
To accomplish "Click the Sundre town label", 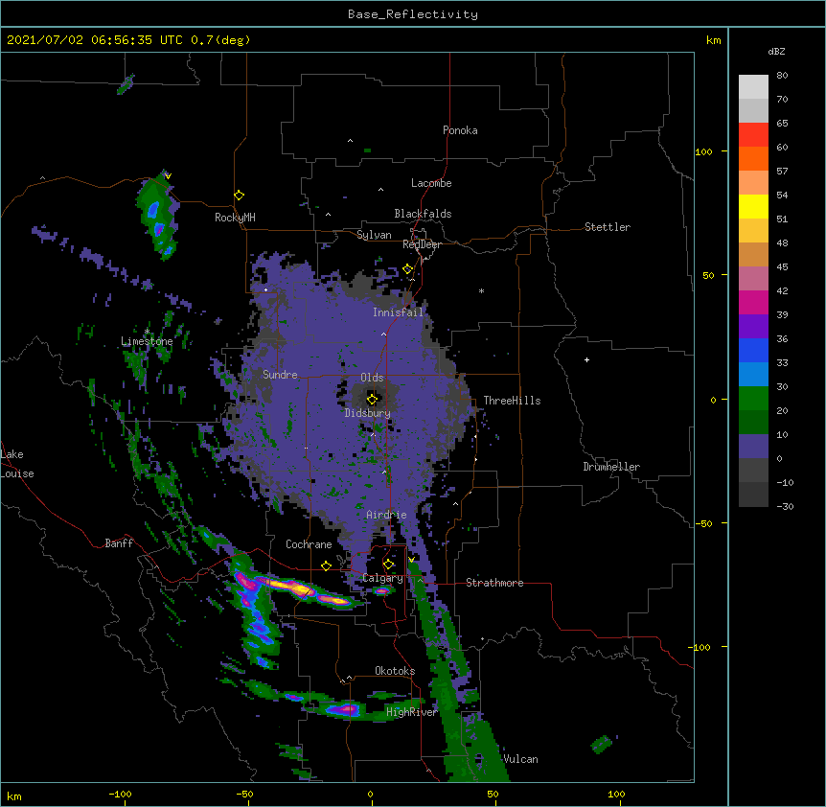I will [x=280, y=375].
